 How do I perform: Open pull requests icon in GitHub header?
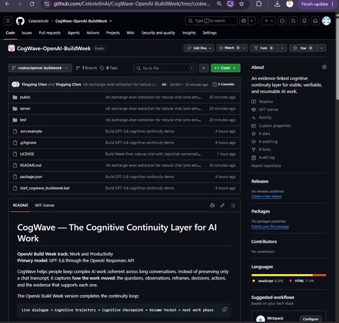click(293, 21)
